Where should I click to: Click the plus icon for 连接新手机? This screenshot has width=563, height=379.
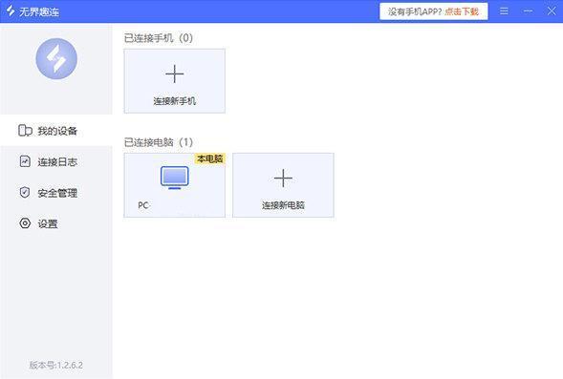point(175,74)
